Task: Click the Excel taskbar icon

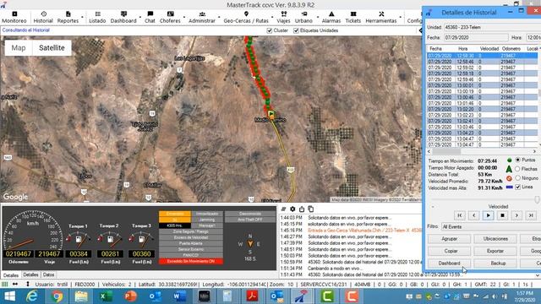Action: 106,296
